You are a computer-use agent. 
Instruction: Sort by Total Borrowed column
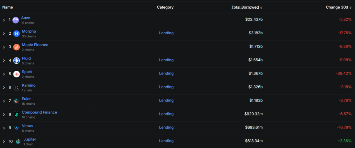click(246, 7)
